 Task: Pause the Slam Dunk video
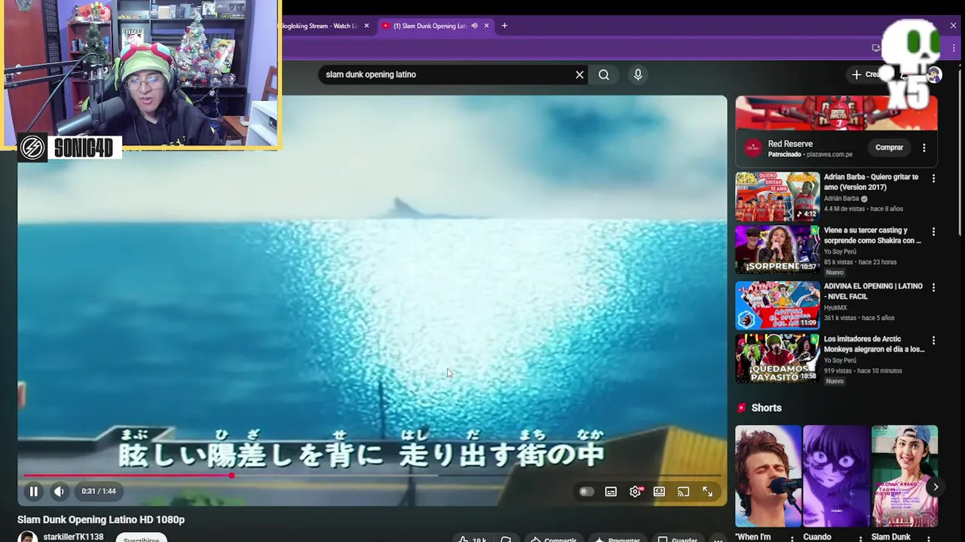[33, 492]
